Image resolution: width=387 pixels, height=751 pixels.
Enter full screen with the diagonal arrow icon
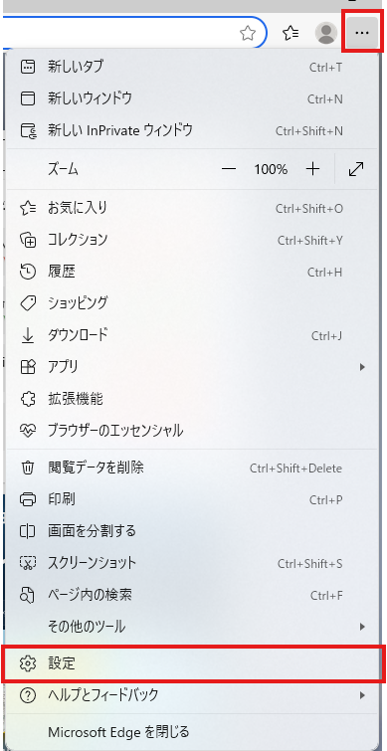tap(356, 169)
